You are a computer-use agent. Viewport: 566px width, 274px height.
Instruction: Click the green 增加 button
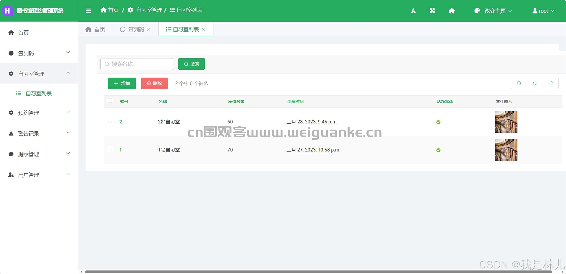(122, 83)
